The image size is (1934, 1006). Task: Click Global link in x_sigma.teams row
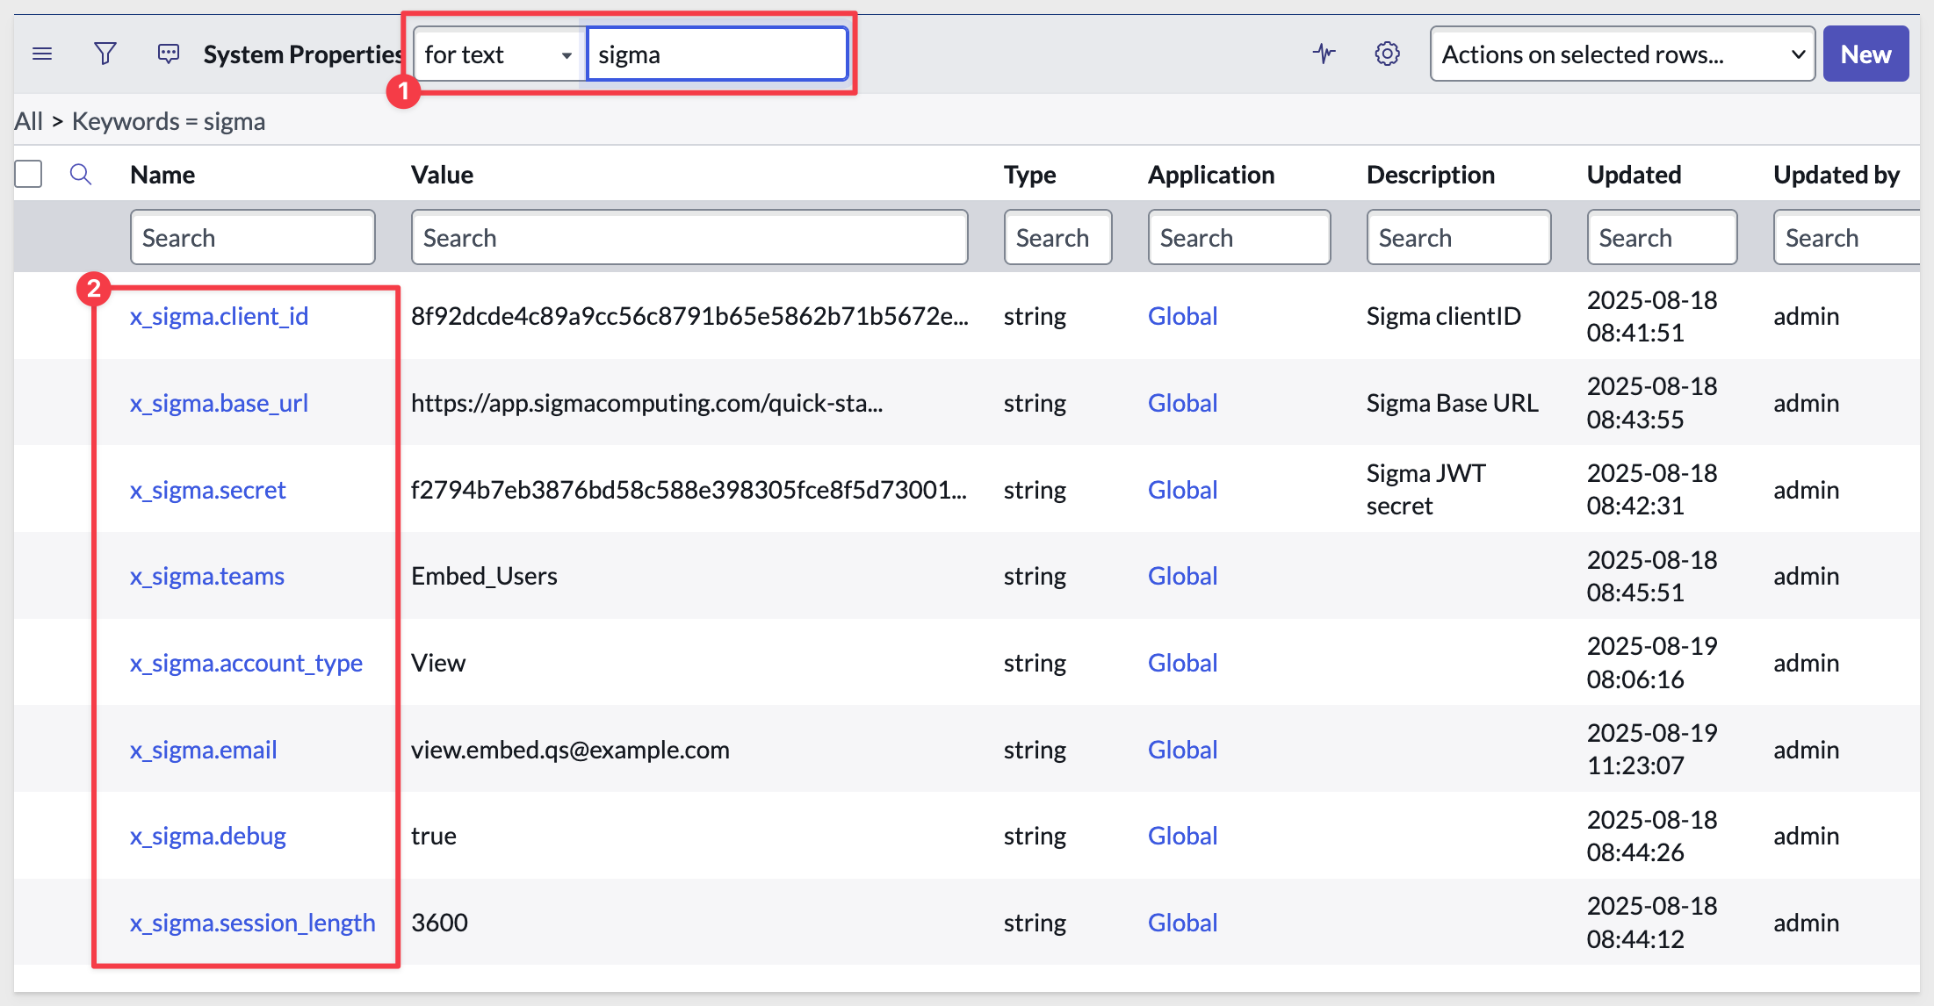(x=1183, y=576)
